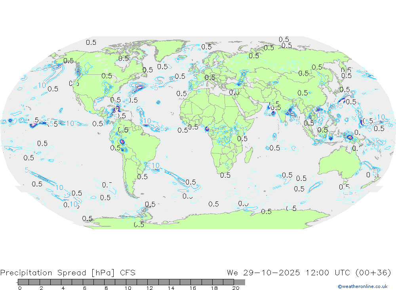This screenshot has height=290, width=396.
Task: Click the 14 label on the scale bar
Action: pos(171,288)
